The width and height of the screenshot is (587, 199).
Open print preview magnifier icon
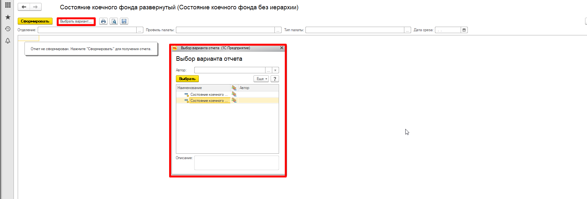click(114, 21)
